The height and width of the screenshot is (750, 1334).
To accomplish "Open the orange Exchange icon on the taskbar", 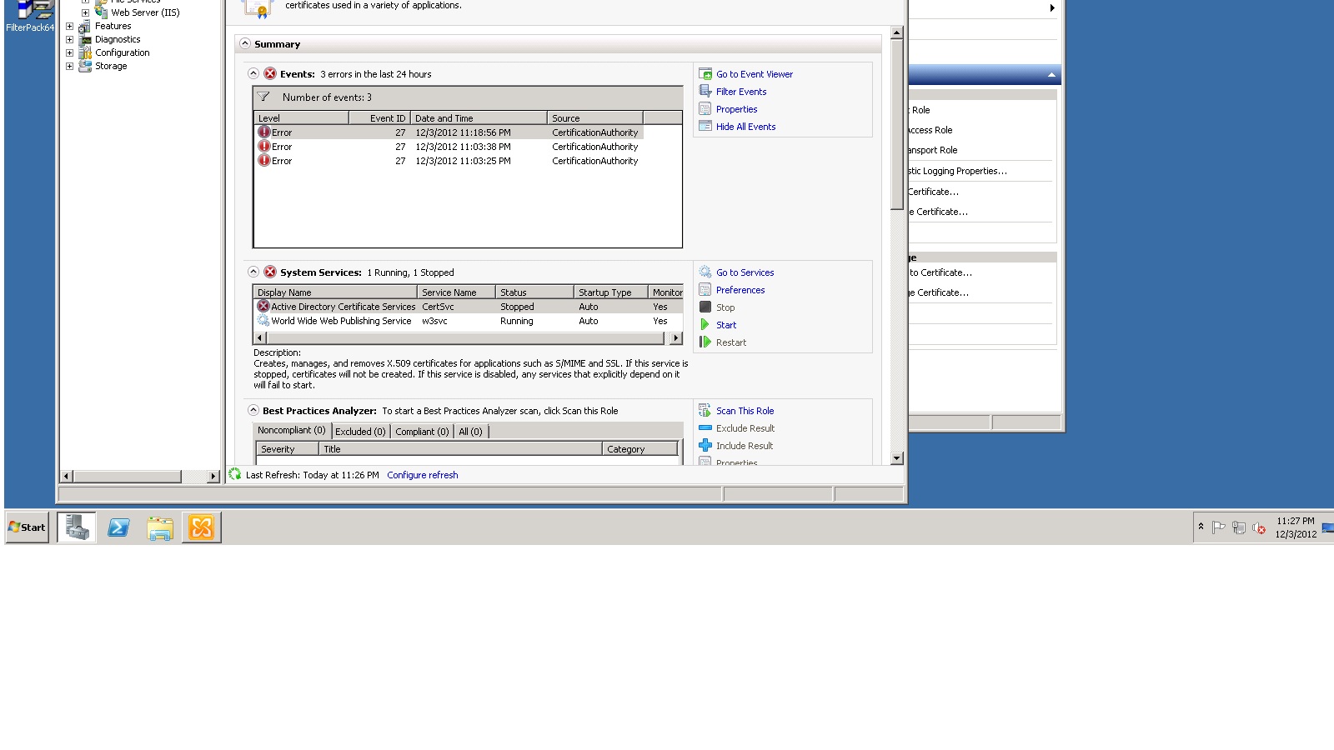I will click(x=202, y=527).
